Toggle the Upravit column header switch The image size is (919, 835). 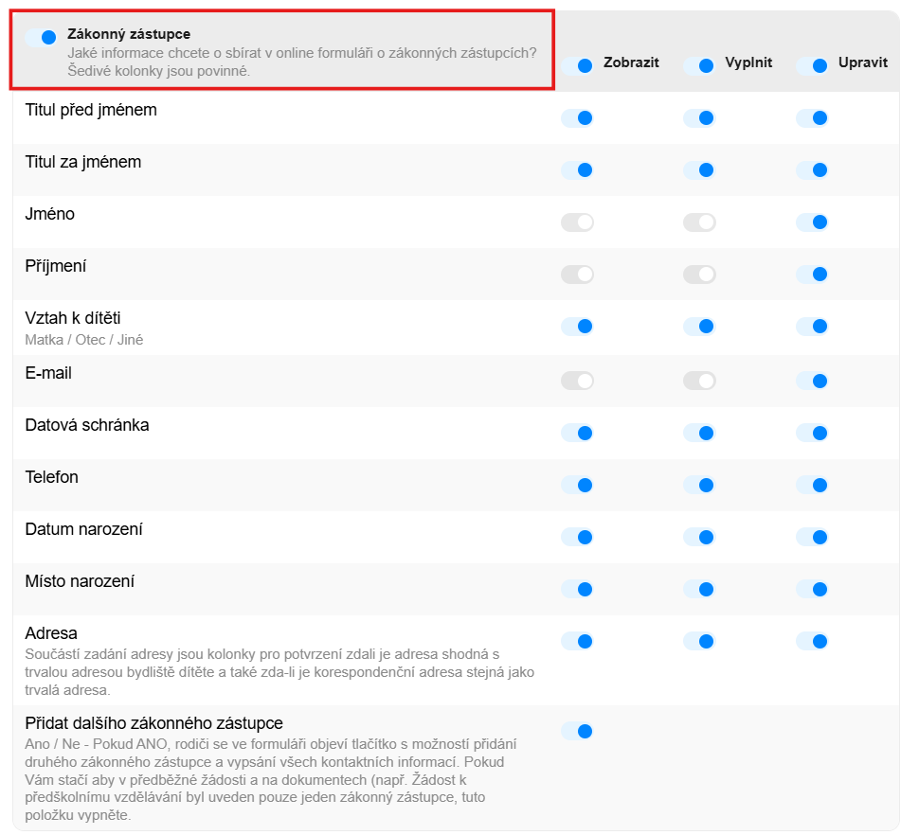812,65
